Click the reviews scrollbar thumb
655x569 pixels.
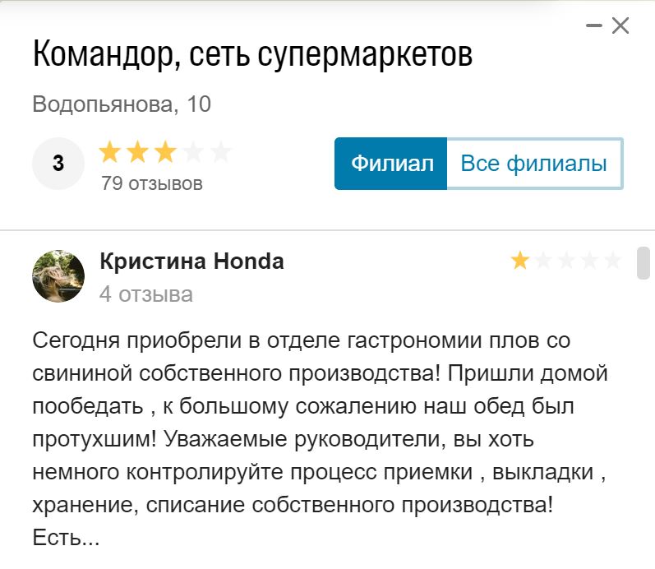(x=643, y=263)
